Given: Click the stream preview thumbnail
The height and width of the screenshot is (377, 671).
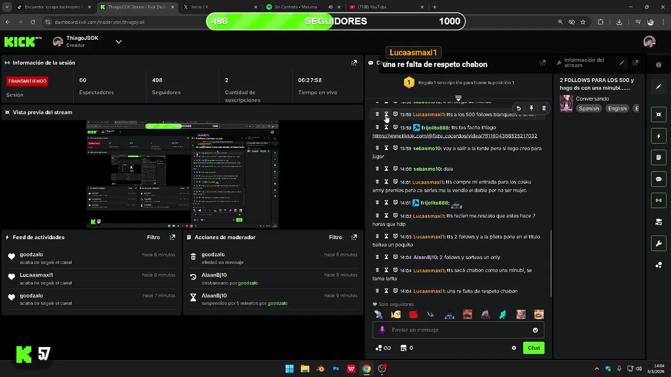Looking at the screenshot, I should [182, 174].
